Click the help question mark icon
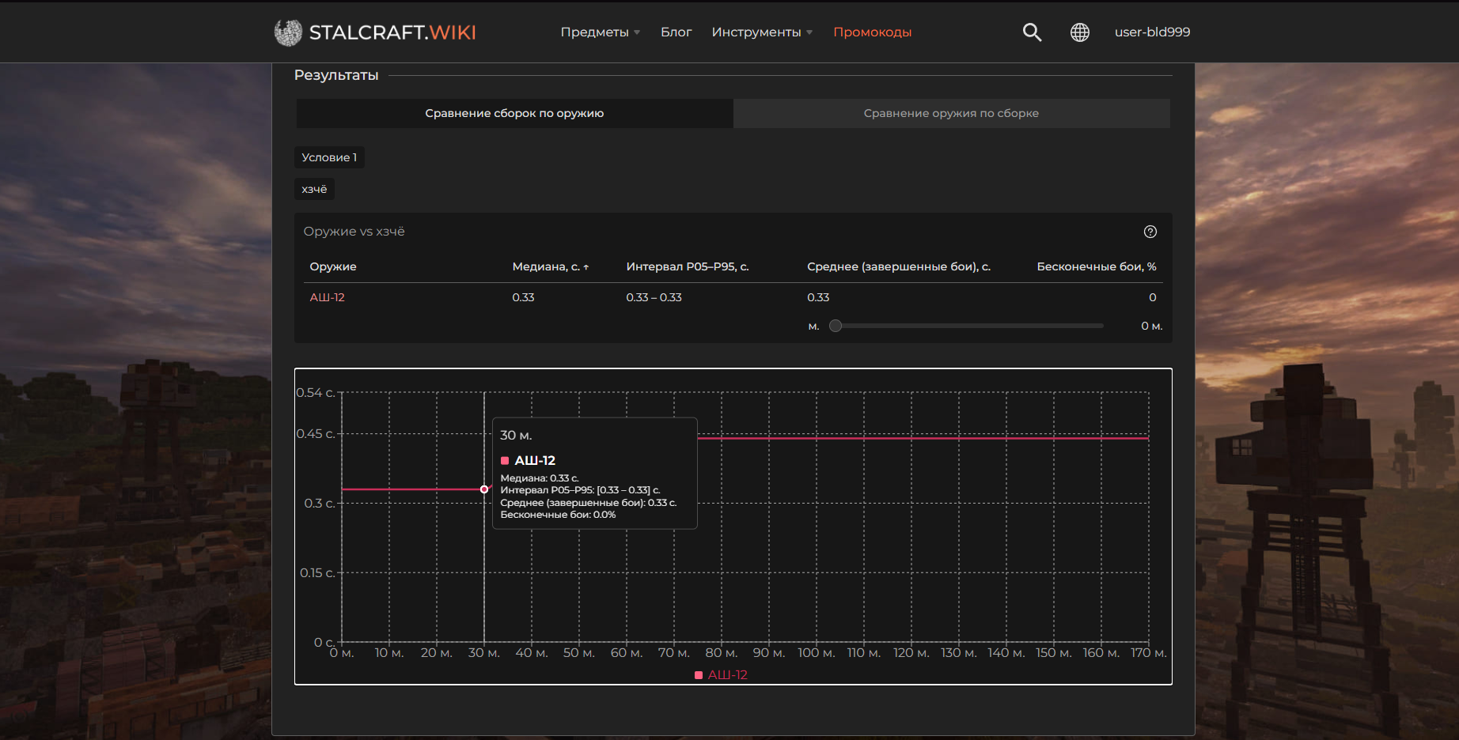Viewport: 1459px width, 740px height. [x=1150, y=232]
